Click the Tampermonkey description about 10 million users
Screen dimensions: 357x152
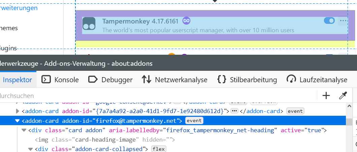[198, 30]
